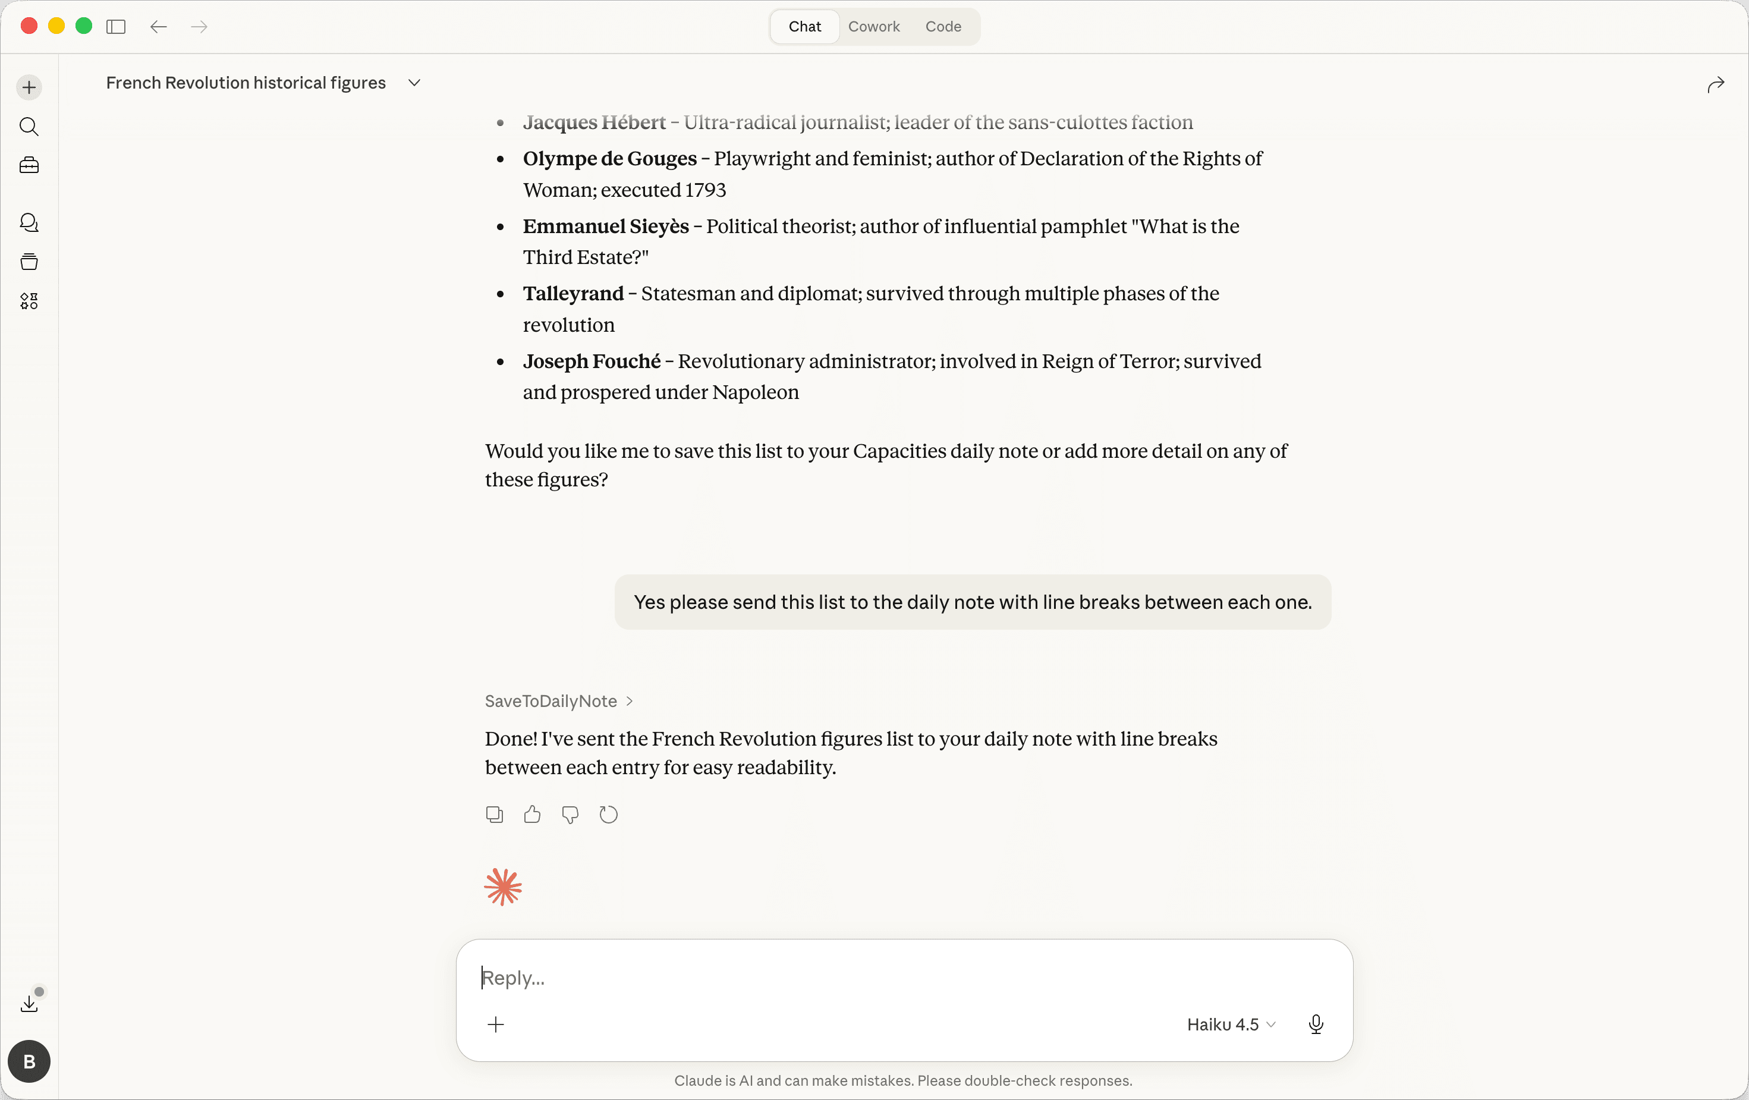This screenshot has width=1749, height=1100.
Task: Share the conversation using the arrow icon
Action: (x=1716, y=85)
